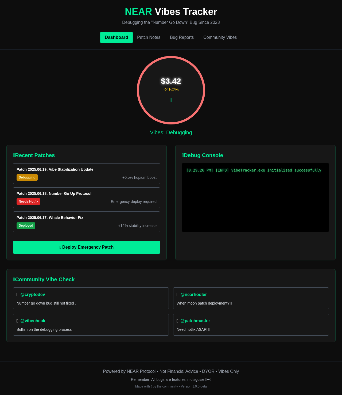Click the icon beside Debug Console heading
The image size is (342, 395).
coord(183,155)
